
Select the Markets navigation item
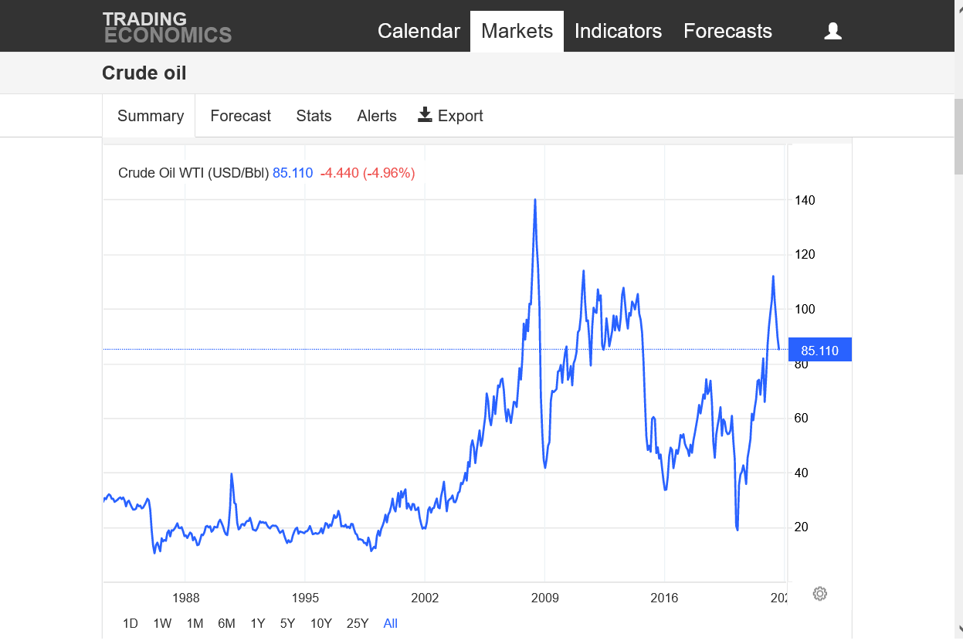pos(517,31)
